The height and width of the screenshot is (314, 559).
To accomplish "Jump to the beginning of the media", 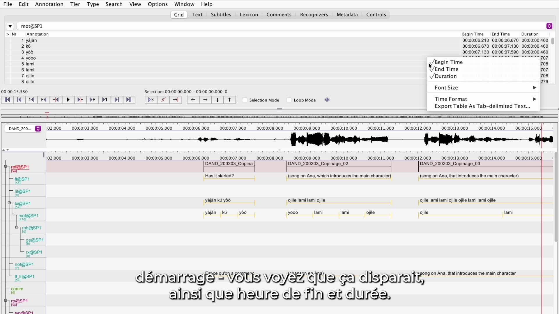I will [x=7, y=100].
